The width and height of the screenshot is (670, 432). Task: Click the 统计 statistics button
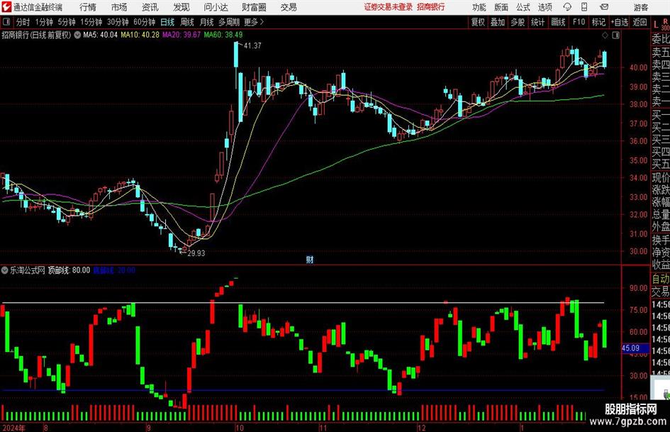click(x=537, y=22)
